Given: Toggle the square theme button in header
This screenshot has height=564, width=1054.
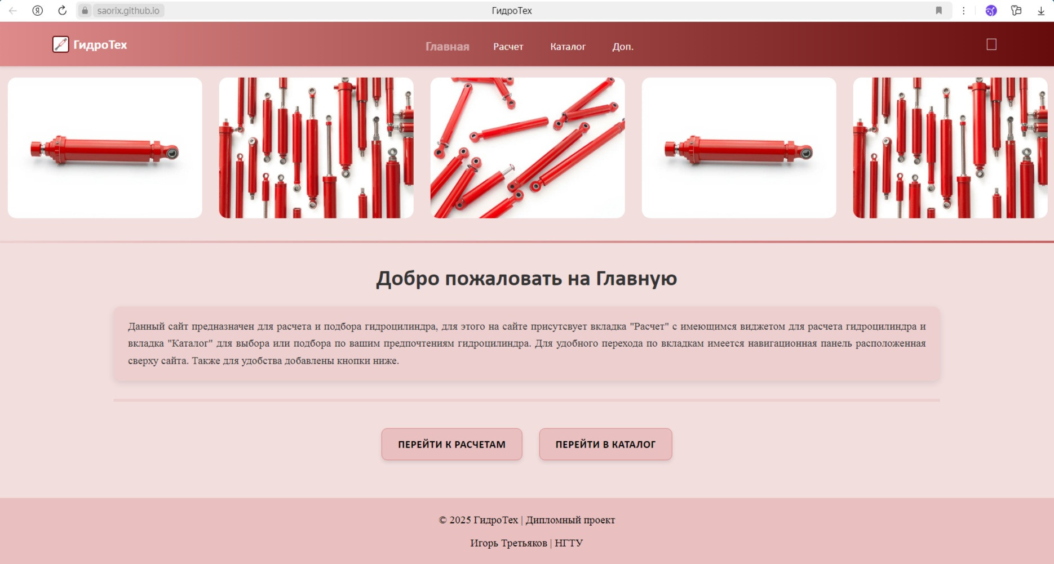Looking at the screenshot, I should (991, 44).
